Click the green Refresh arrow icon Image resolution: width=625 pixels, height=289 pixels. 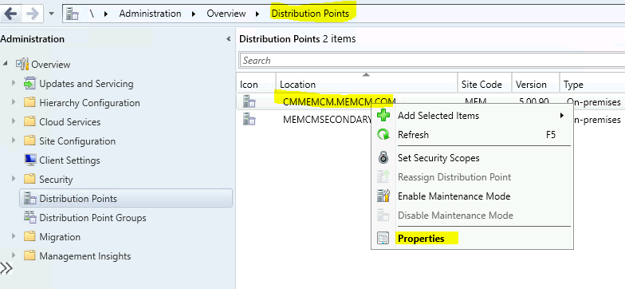[x=383, y=135]
